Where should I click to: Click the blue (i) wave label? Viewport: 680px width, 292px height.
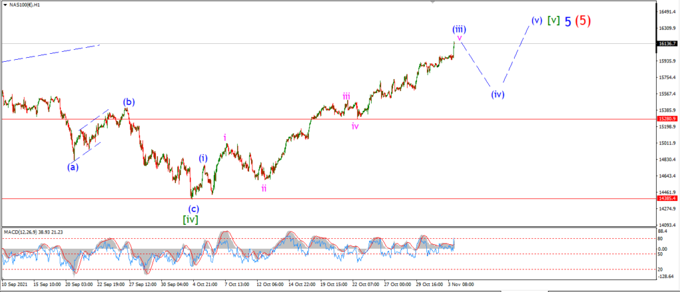click(203, 159)
